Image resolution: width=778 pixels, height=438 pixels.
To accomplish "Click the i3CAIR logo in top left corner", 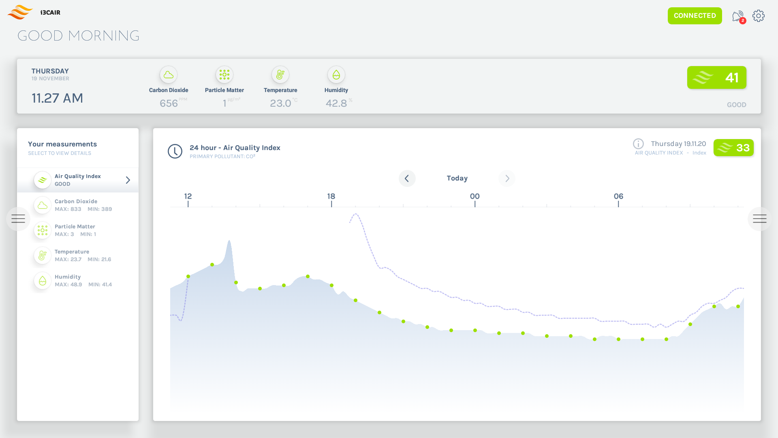I will click(20, 12).
